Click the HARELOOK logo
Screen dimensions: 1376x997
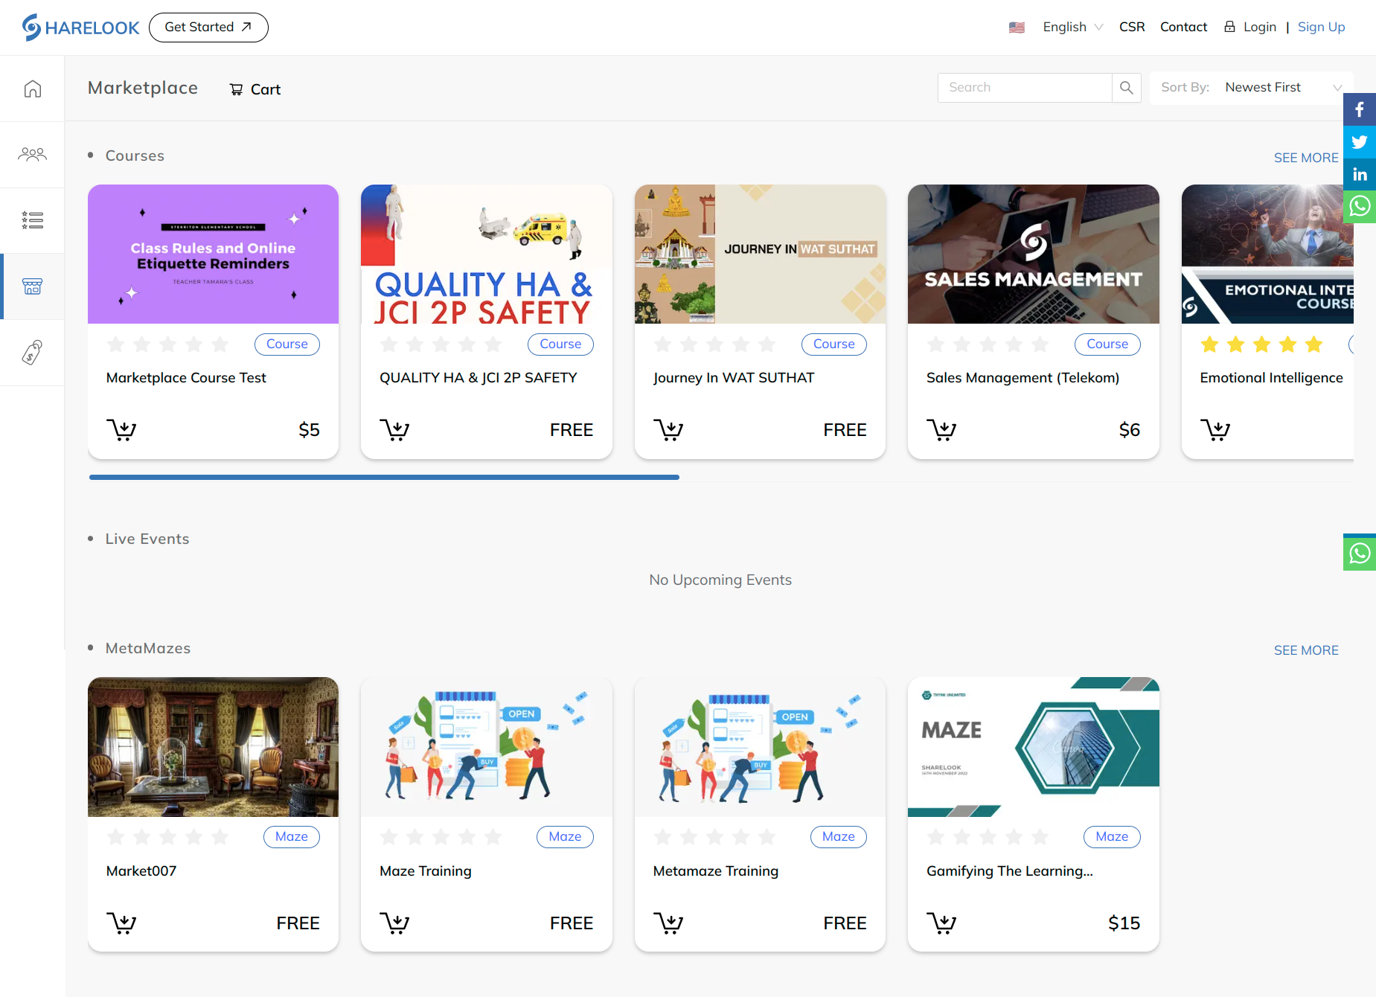[x=80, y=28]
